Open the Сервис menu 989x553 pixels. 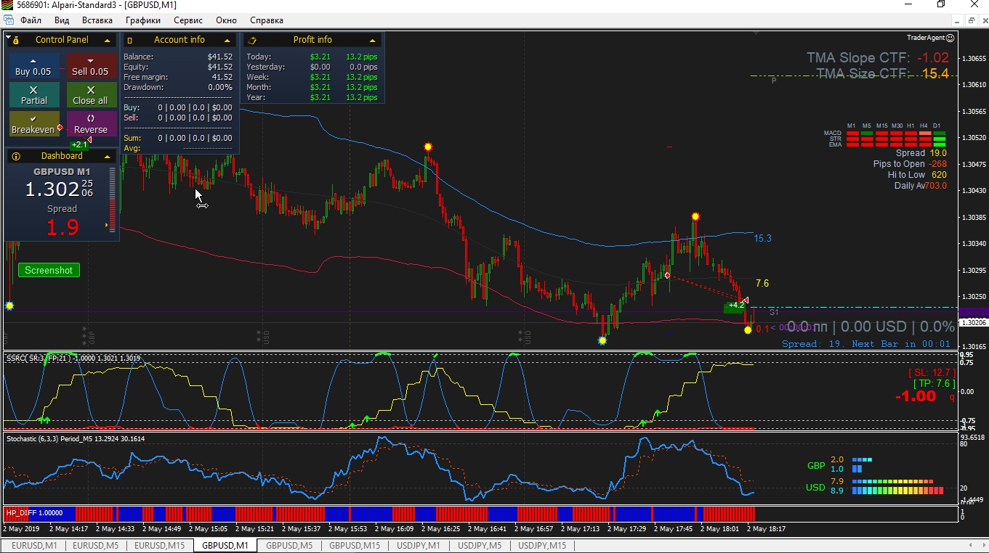tap(189, 20)
